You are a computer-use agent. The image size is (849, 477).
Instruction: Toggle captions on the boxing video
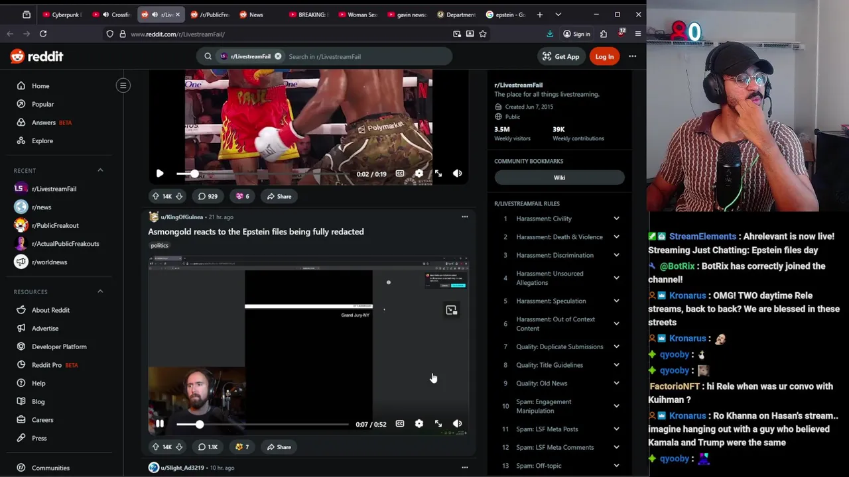(400, 174)
